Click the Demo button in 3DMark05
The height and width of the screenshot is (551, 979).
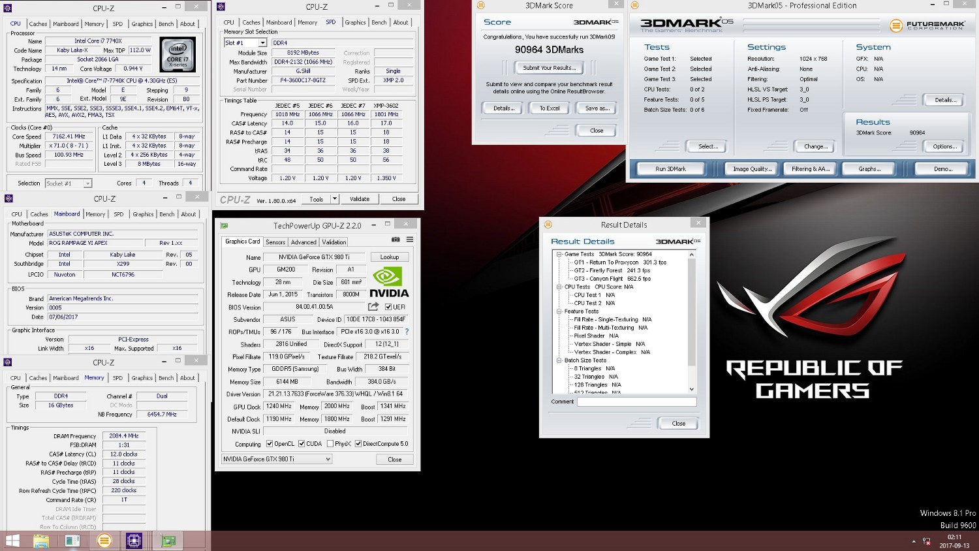[943, 169]
